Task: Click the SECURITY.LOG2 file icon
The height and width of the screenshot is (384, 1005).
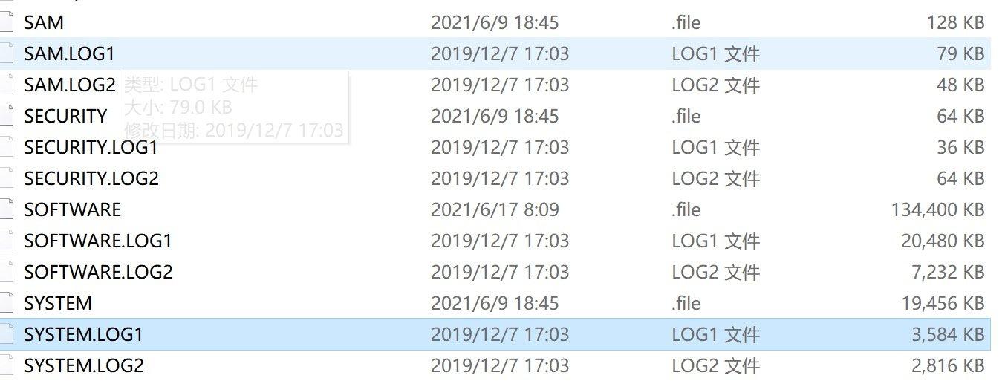Action: [x=6, y=178]
